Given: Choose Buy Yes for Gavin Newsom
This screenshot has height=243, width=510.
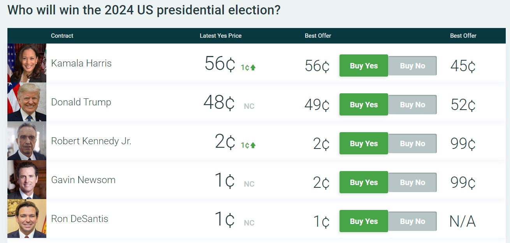Looking at the screenshot, I should click(364, 182).
